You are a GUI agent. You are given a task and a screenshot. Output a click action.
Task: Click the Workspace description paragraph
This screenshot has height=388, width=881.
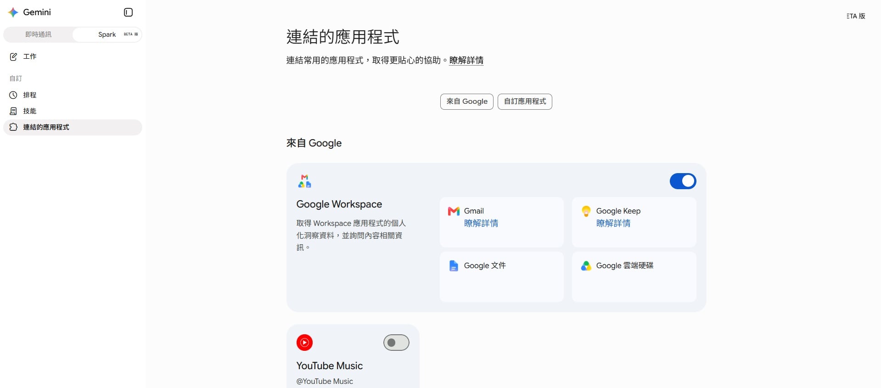351,235
